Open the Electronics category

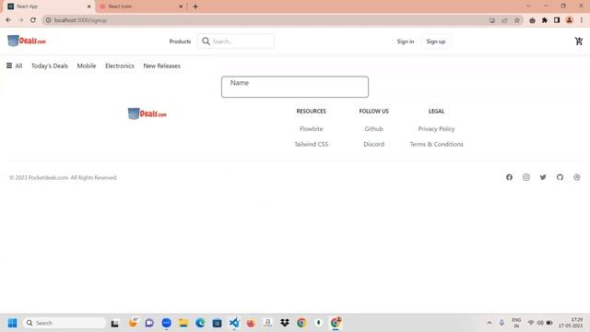tap(120, 65)
